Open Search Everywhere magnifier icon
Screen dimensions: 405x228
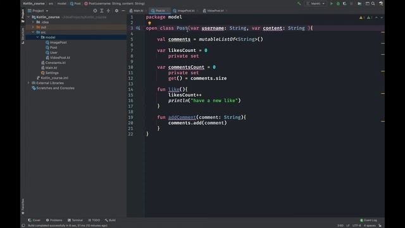pos(373,4)
